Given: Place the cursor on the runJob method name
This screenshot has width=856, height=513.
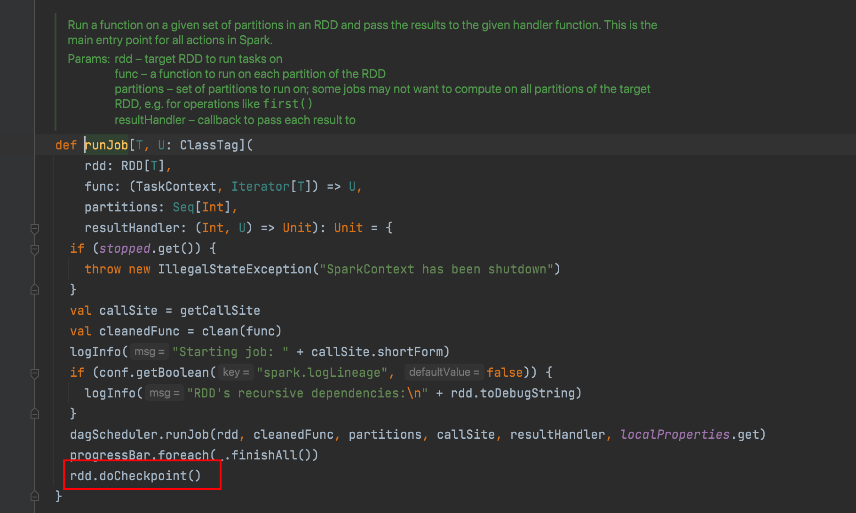Looking at the screenshot, I should (107, 145).
